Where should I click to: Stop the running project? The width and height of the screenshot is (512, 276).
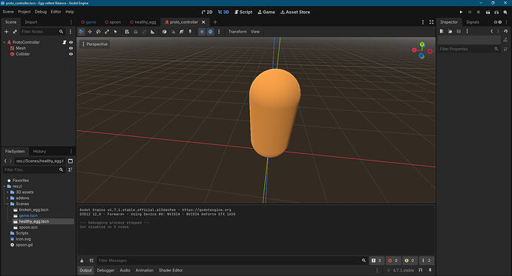(478, 12)
